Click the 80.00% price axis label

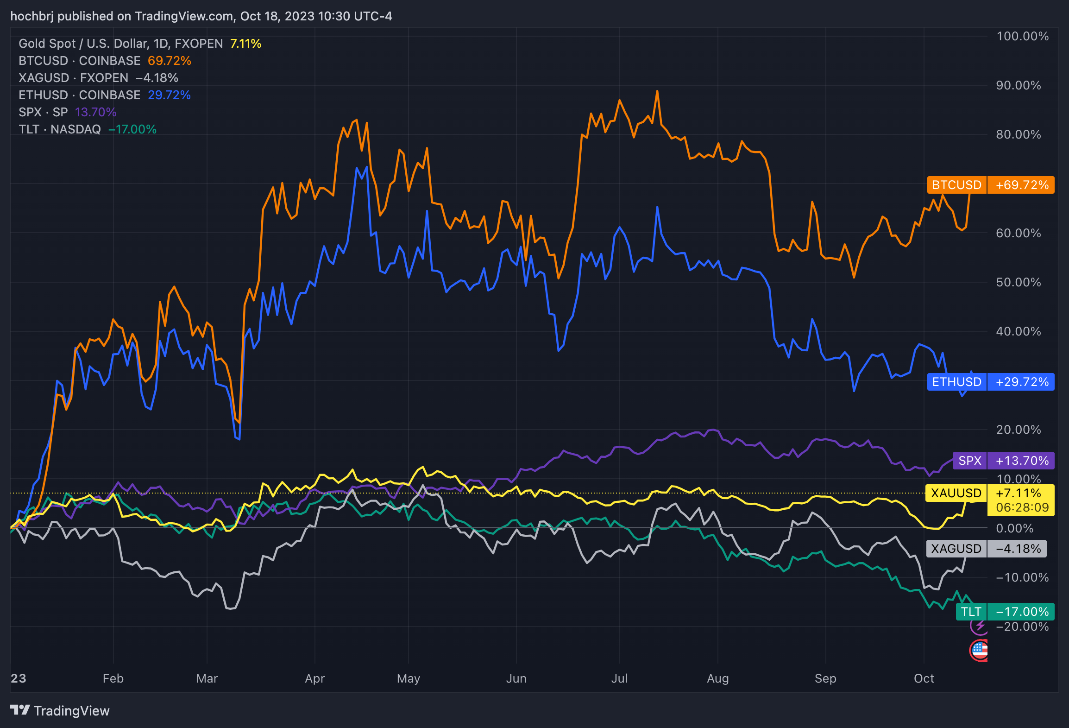[1019, 134]
